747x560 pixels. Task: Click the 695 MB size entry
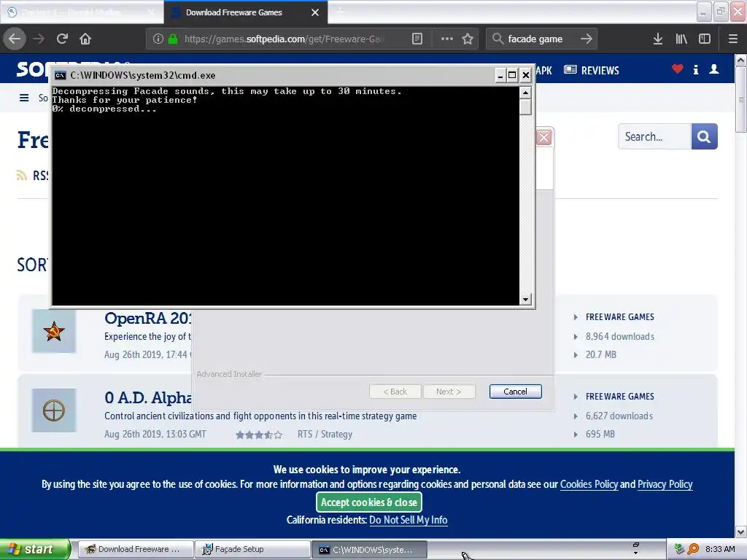point(600,434)
